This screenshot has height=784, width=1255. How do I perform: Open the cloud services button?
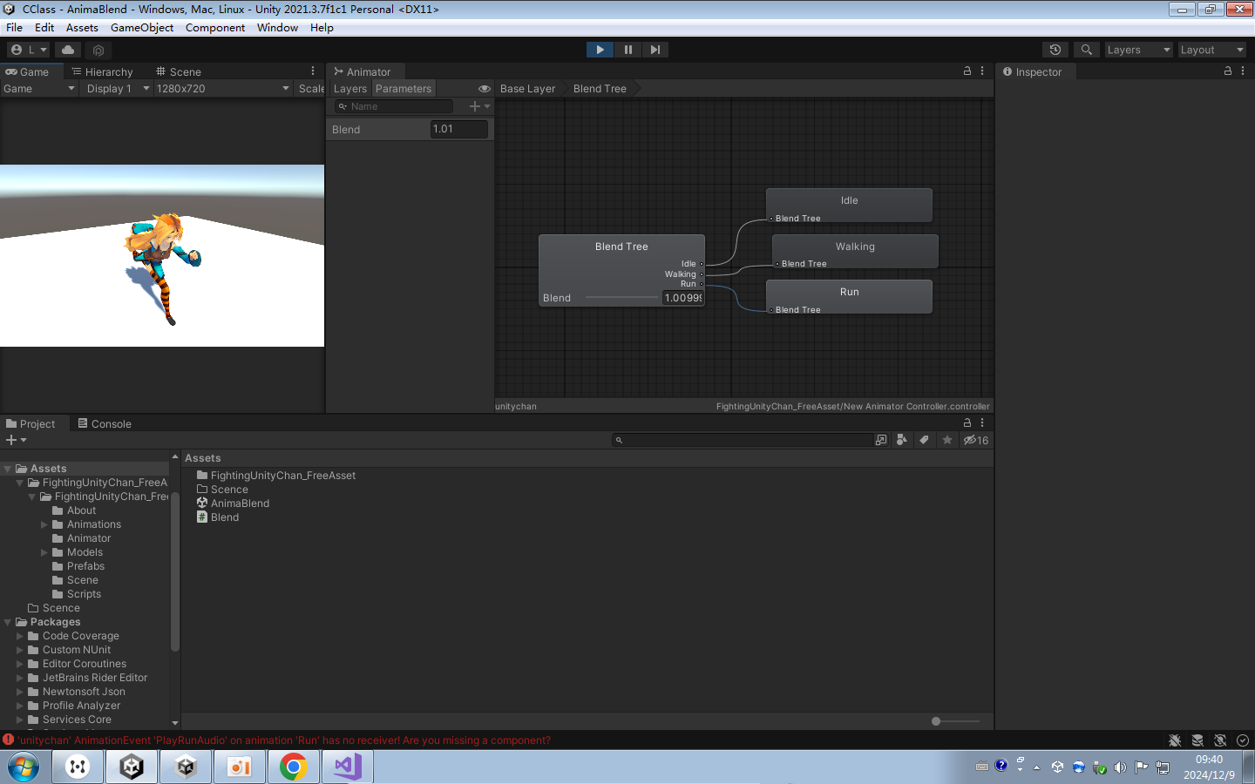point(68,50)
